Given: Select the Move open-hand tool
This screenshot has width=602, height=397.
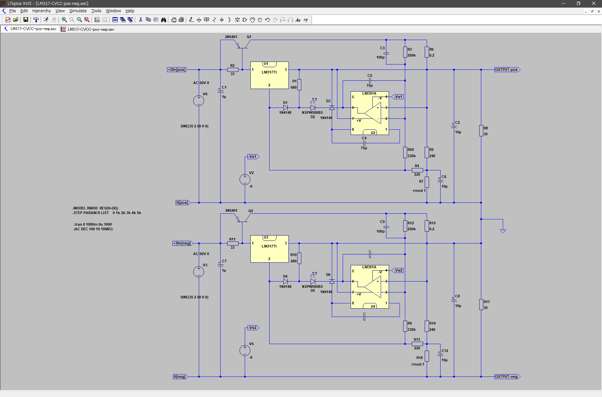Looking at the screenshot, I should point(252,20).
